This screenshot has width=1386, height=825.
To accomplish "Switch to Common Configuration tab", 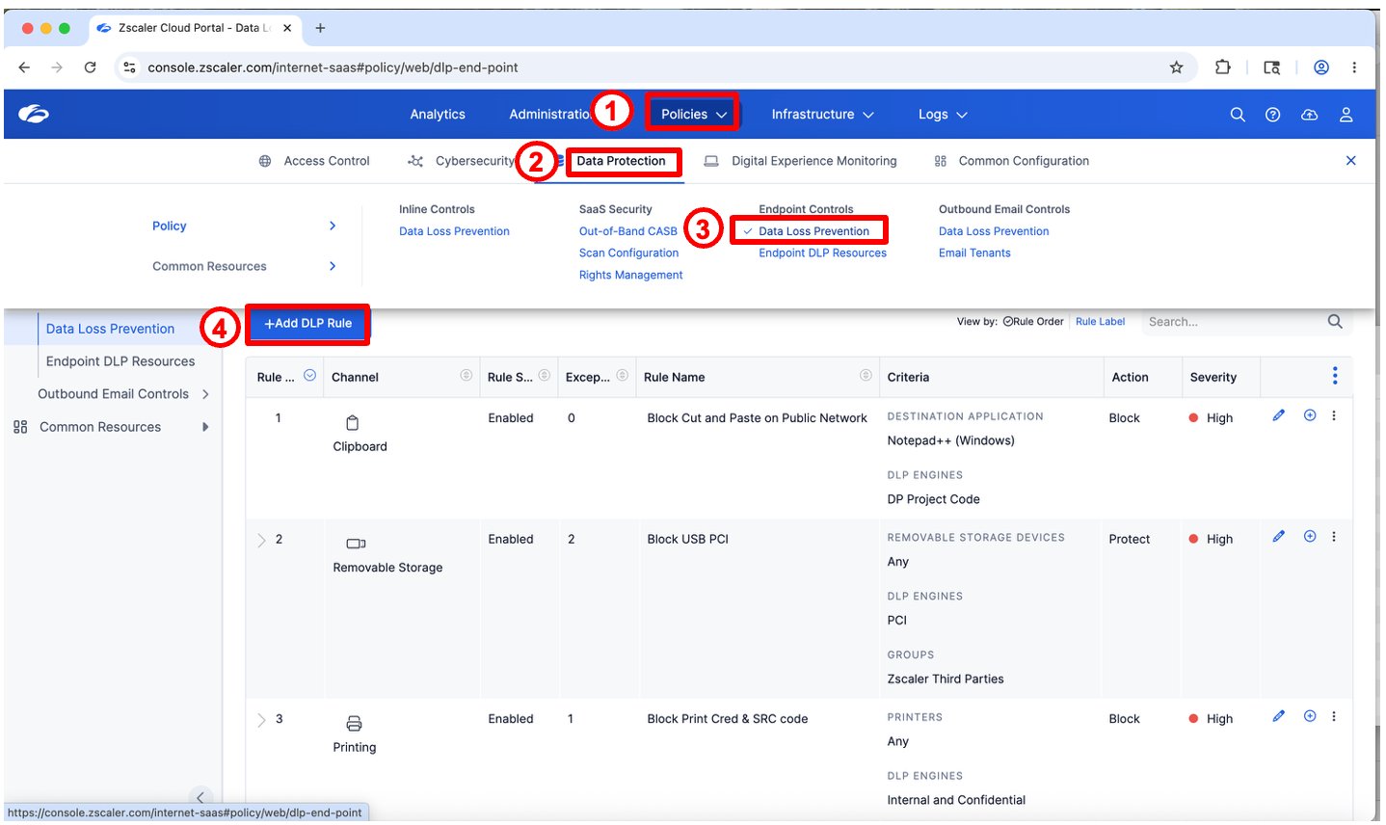I will [1012, 161].
